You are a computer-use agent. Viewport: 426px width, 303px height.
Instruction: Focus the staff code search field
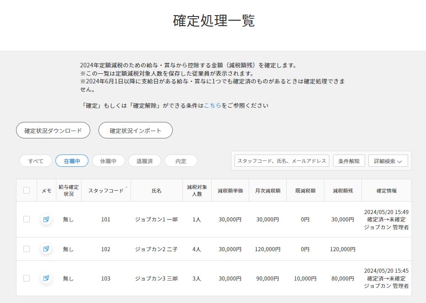point(282,161)
